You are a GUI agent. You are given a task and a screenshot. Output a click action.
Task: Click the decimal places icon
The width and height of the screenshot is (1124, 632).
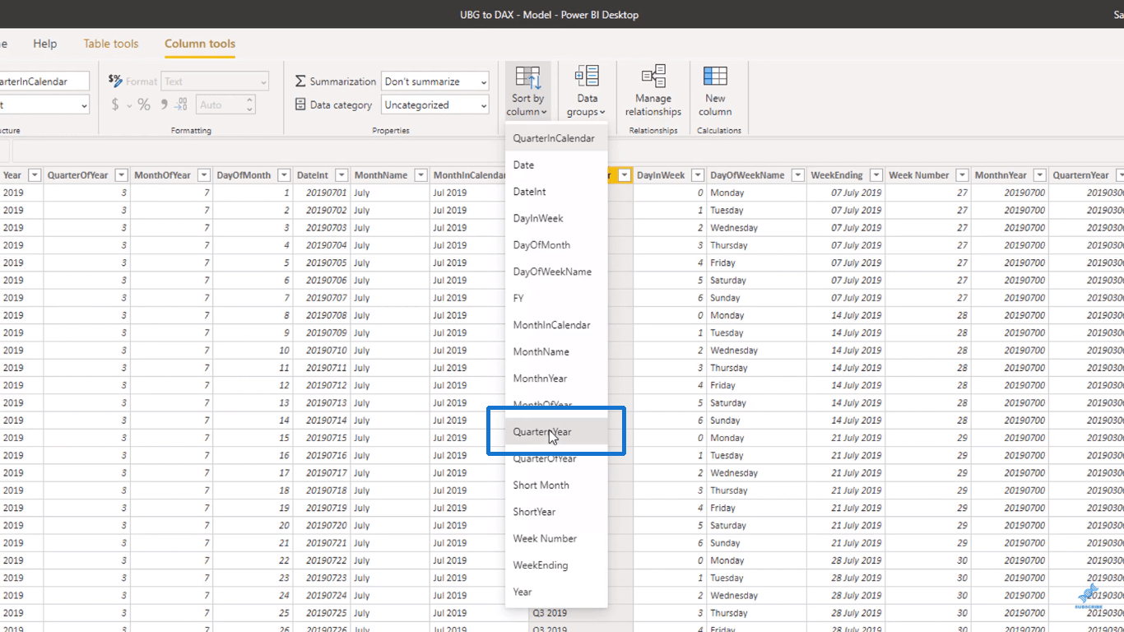pyautogui.click(x=181, y=105)
